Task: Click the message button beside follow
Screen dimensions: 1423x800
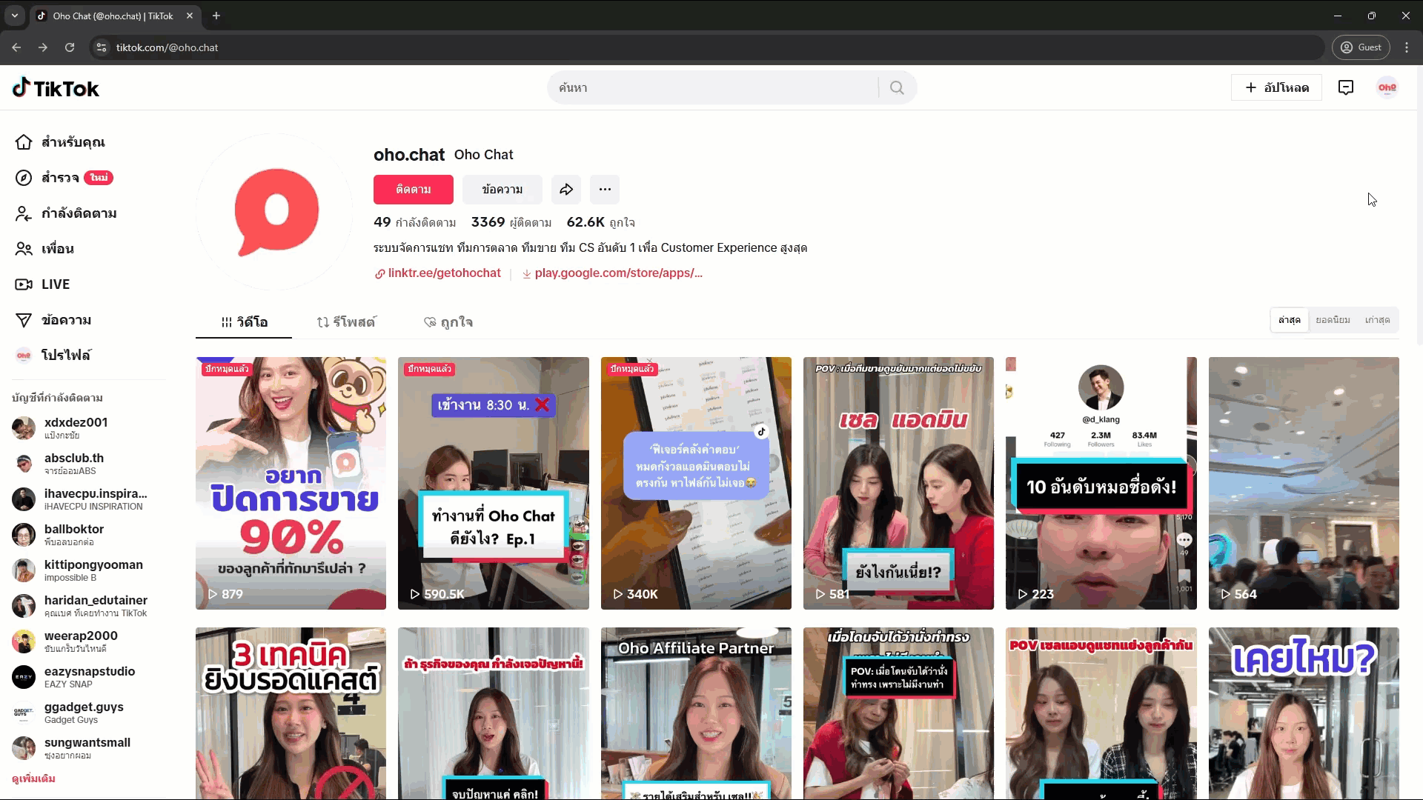Action: (x=502, y=190)
